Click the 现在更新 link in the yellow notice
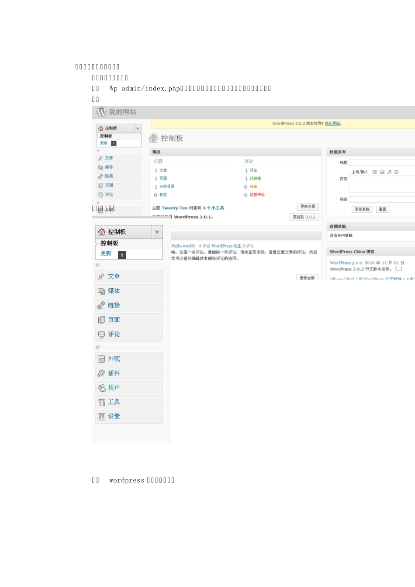The height and width of the screenshot is (587, 415). pyautogui.click(x=332, y=124)
